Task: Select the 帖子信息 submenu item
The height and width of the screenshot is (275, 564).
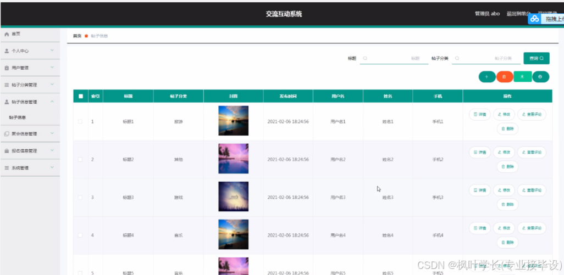Action: [x=30, y=117]
